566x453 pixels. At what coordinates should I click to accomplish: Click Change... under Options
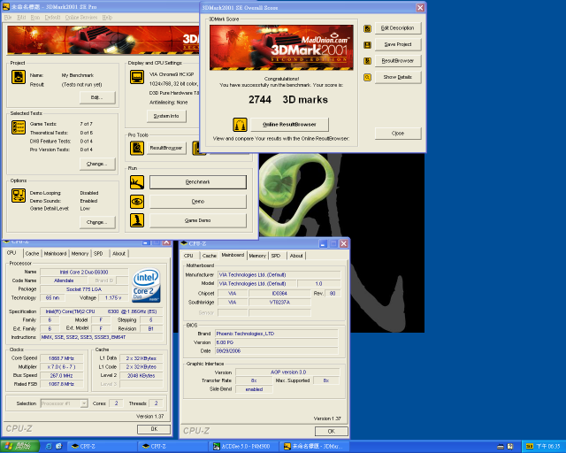point(97,222)
